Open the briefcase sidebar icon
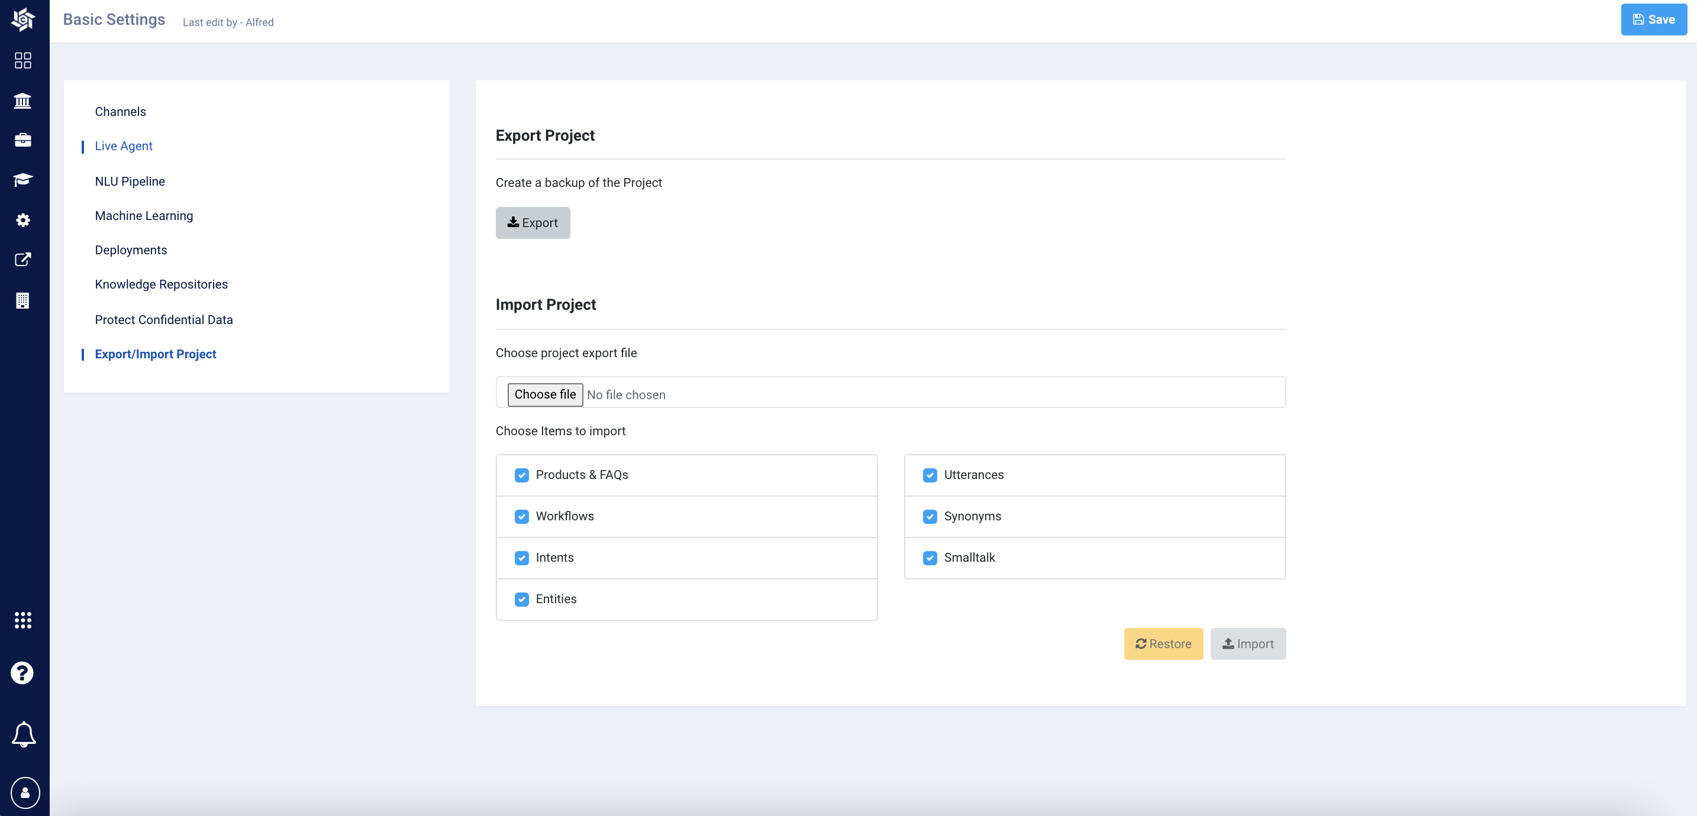This screenshot has width=1697, height=816. 23,140
